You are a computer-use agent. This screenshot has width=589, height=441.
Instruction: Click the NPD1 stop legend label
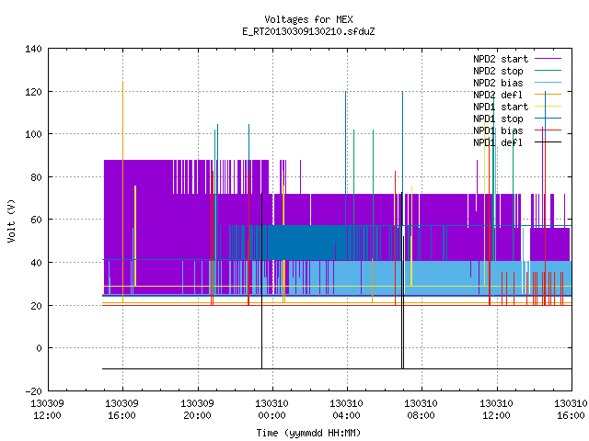click(x=498, y=119)
